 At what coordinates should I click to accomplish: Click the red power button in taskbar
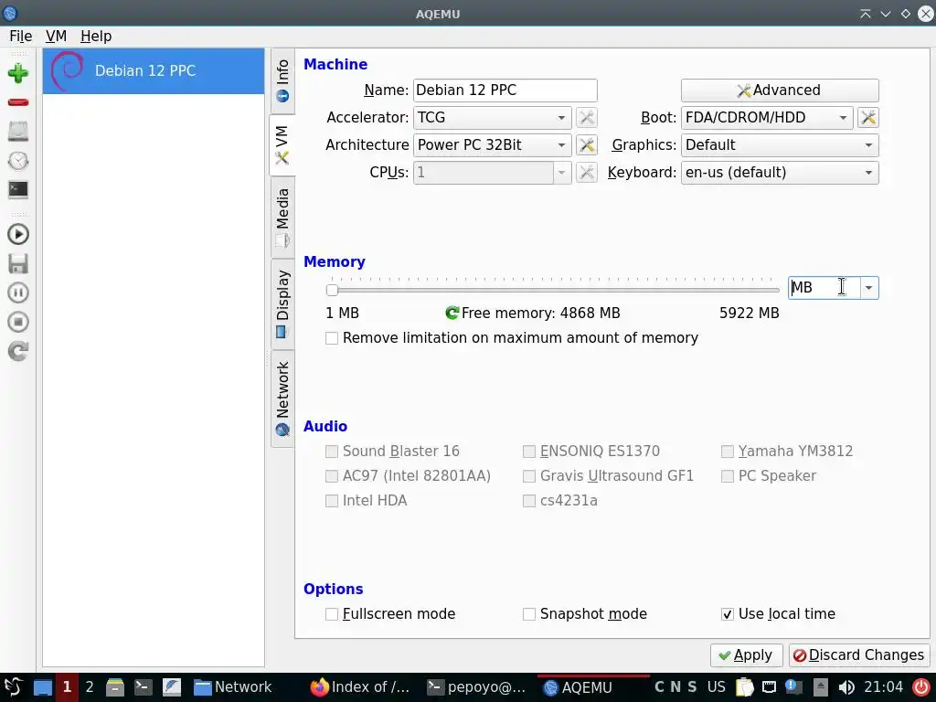[x=921, y=687]
